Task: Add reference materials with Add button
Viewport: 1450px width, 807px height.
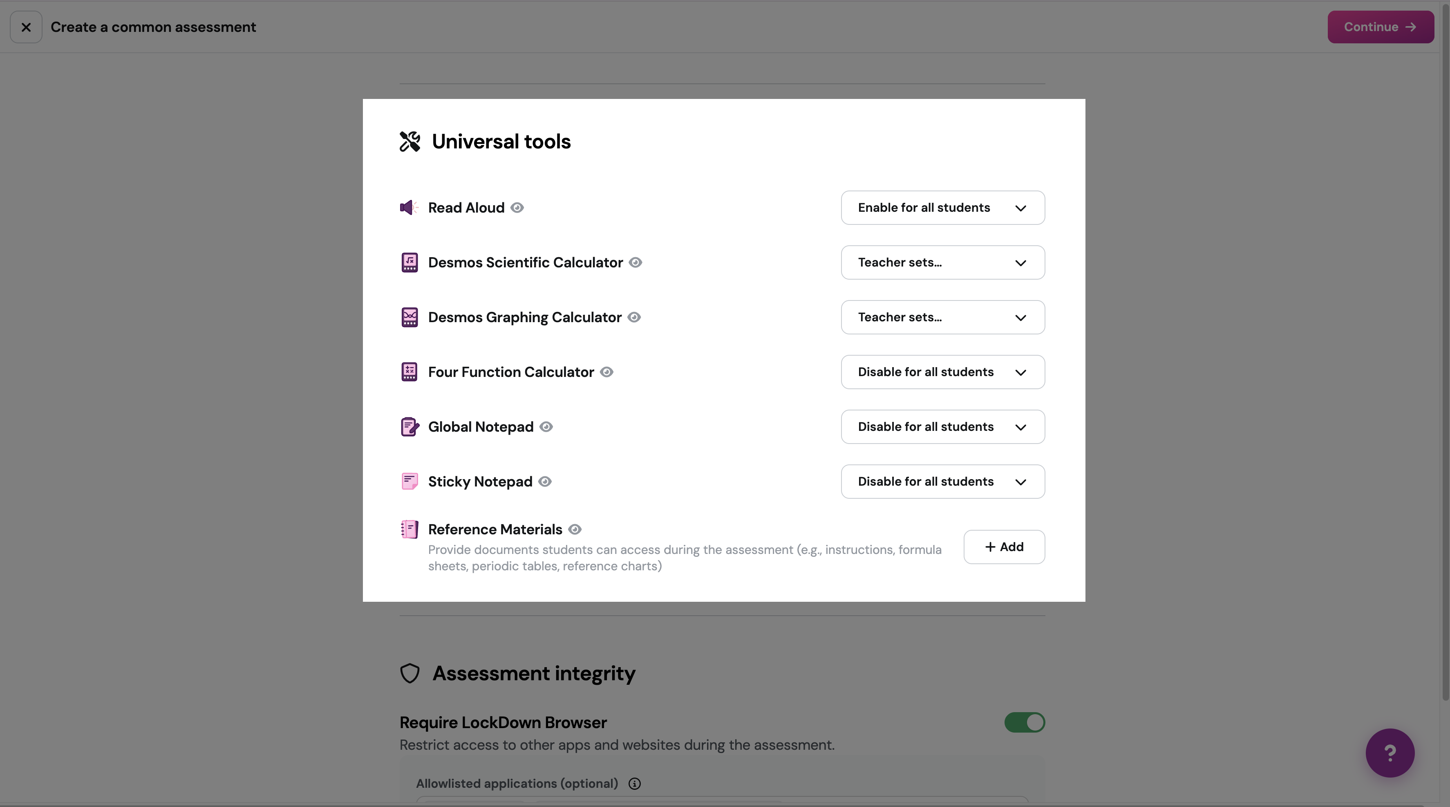Action: click(1004, 547)
